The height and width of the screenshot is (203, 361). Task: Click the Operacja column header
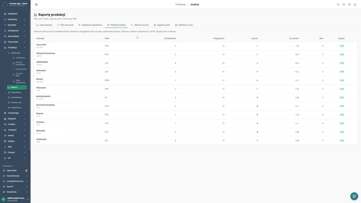coord(40,38)
